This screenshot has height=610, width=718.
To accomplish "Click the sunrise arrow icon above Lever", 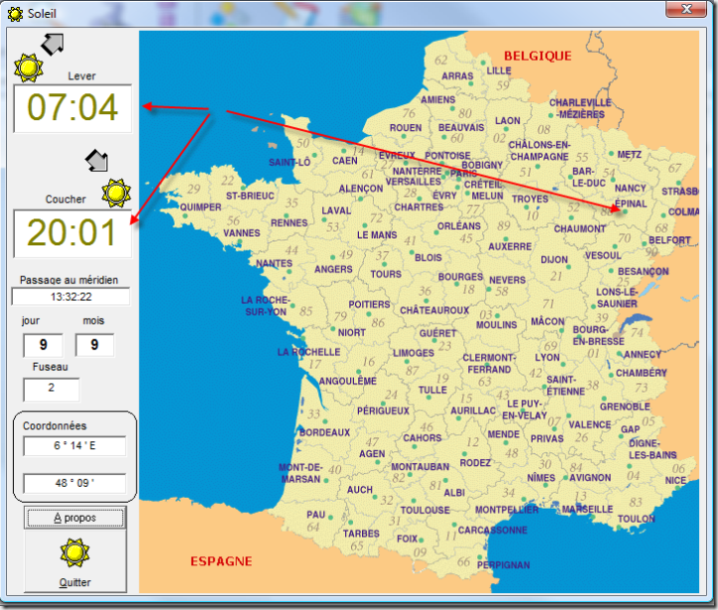I will click(x=51, y=43).
